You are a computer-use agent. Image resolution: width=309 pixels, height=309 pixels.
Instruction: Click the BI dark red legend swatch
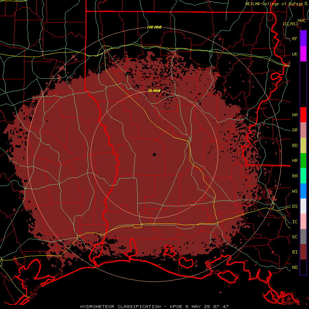(x=303, y=252)
